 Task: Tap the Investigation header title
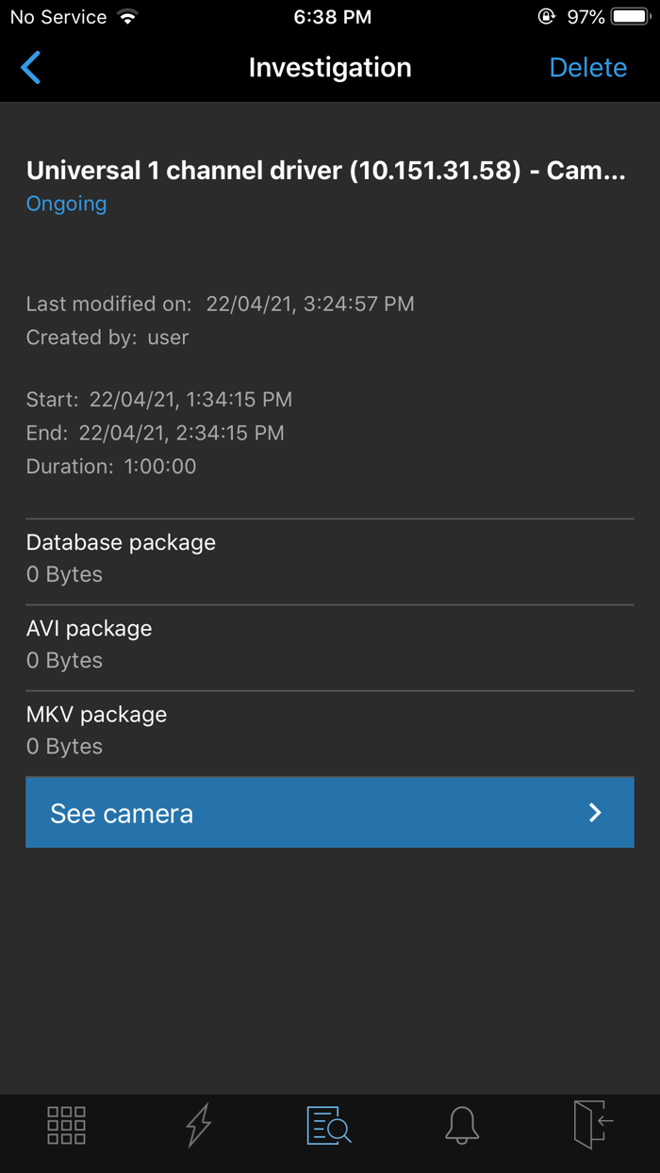point(329,68)
